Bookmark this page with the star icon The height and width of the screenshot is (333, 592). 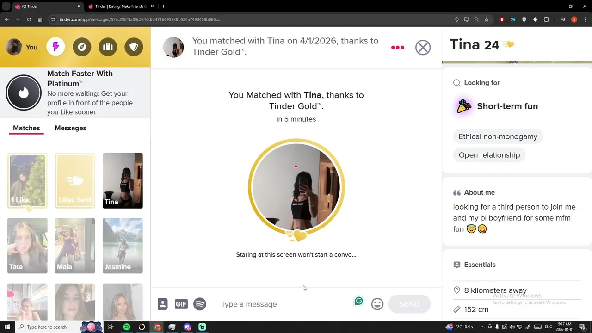[487, 19]
